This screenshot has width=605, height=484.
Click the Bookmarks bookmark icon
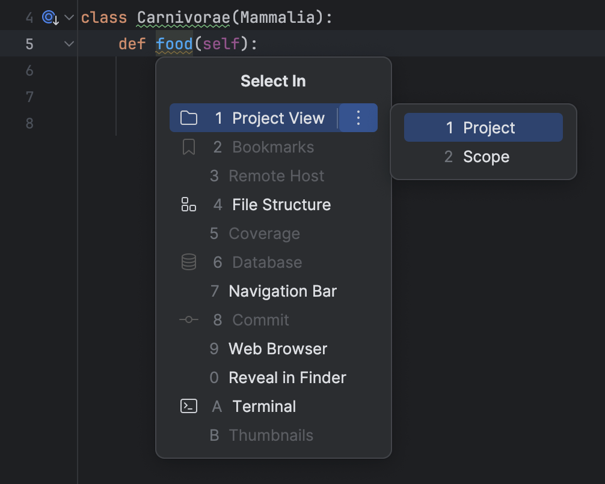coord(188,147)
